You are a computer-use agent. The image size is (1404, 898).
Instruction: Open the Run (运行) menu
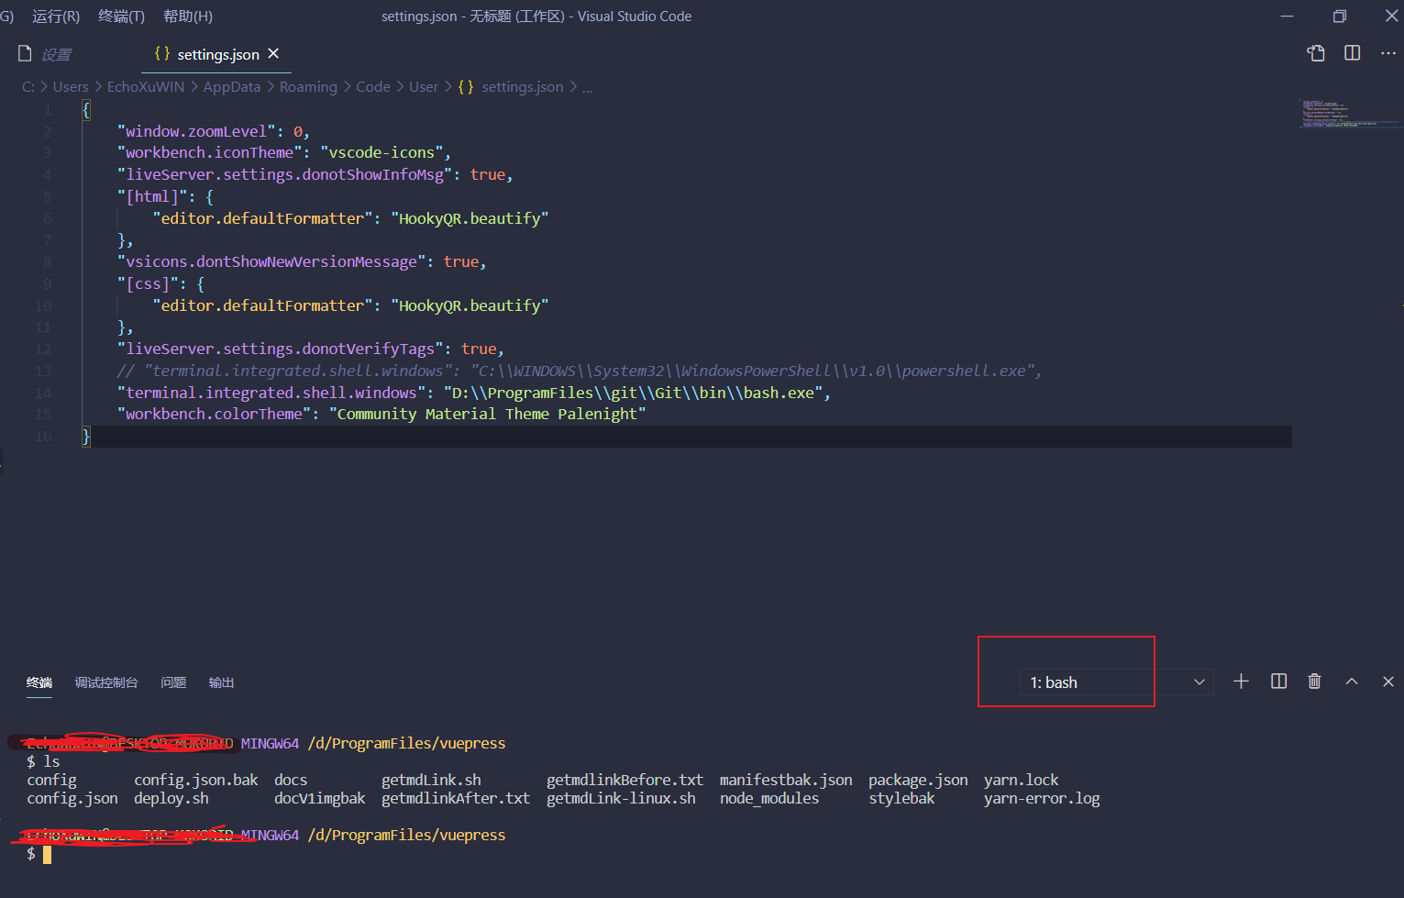click(56, 17)
